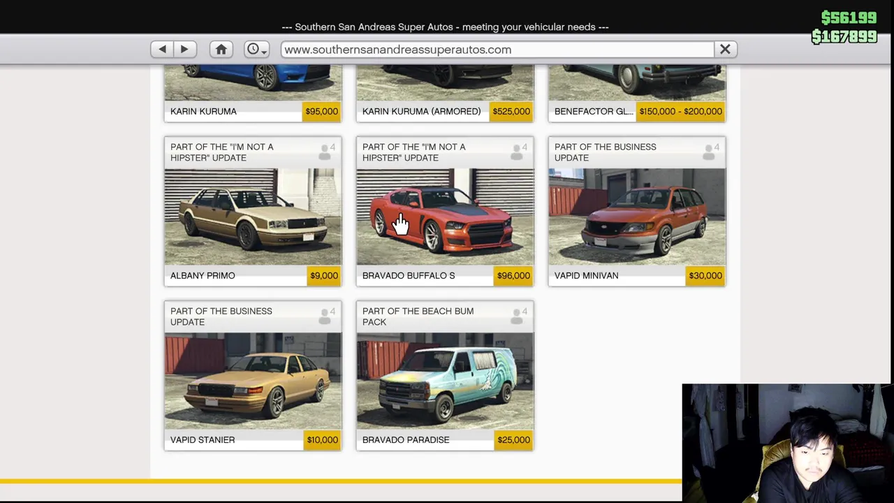
Task: Click the $9,000 Albany Primo price
Action: coord(324,275)
